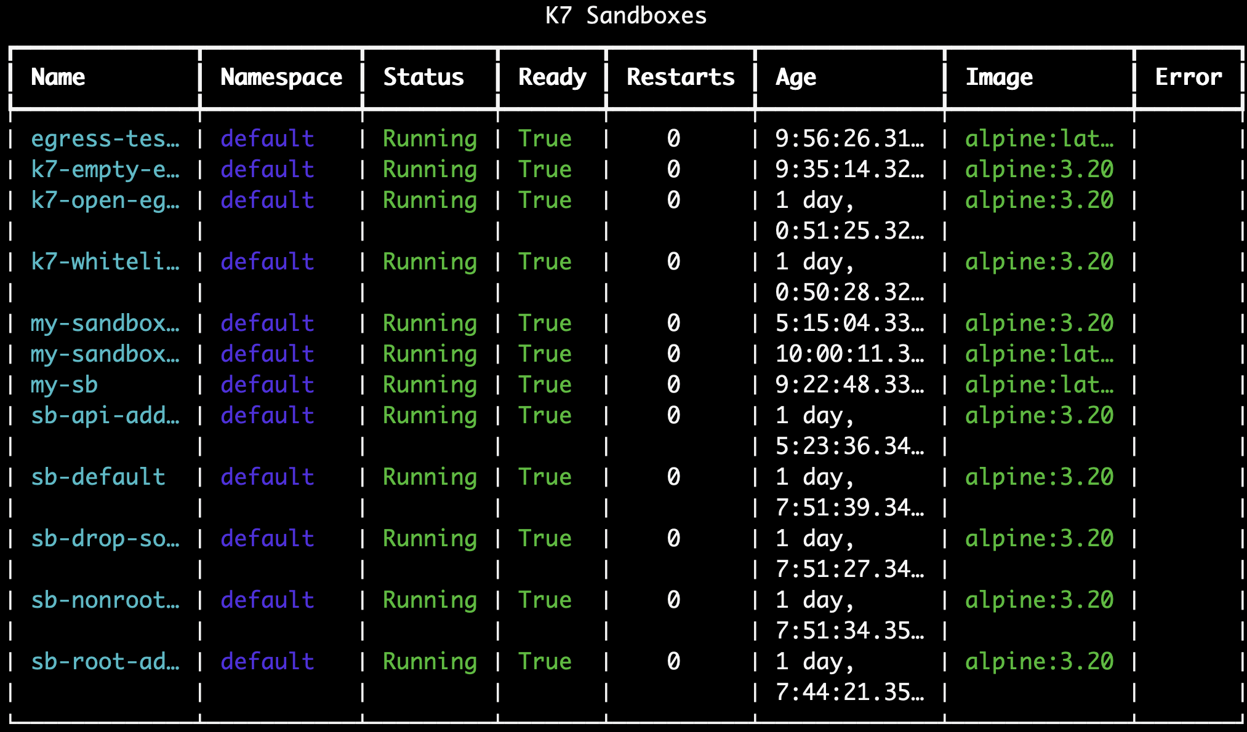This screenshot has width=1247, height=732.
Task: Select the sb-default sandbox name
Action: pos(98,476)
